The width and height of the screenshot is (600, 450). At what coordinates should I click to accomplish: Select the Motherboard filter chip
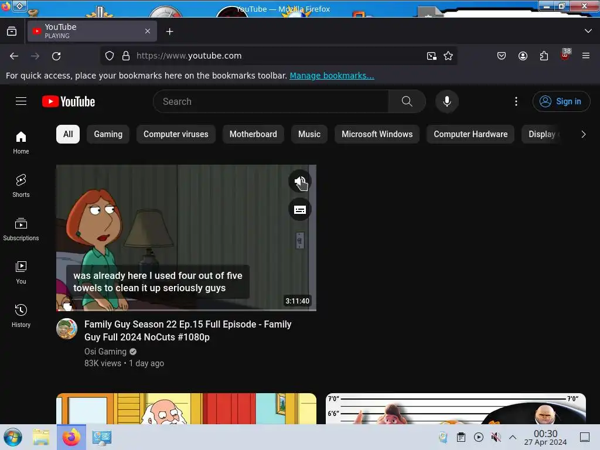(x=253, y=134)
